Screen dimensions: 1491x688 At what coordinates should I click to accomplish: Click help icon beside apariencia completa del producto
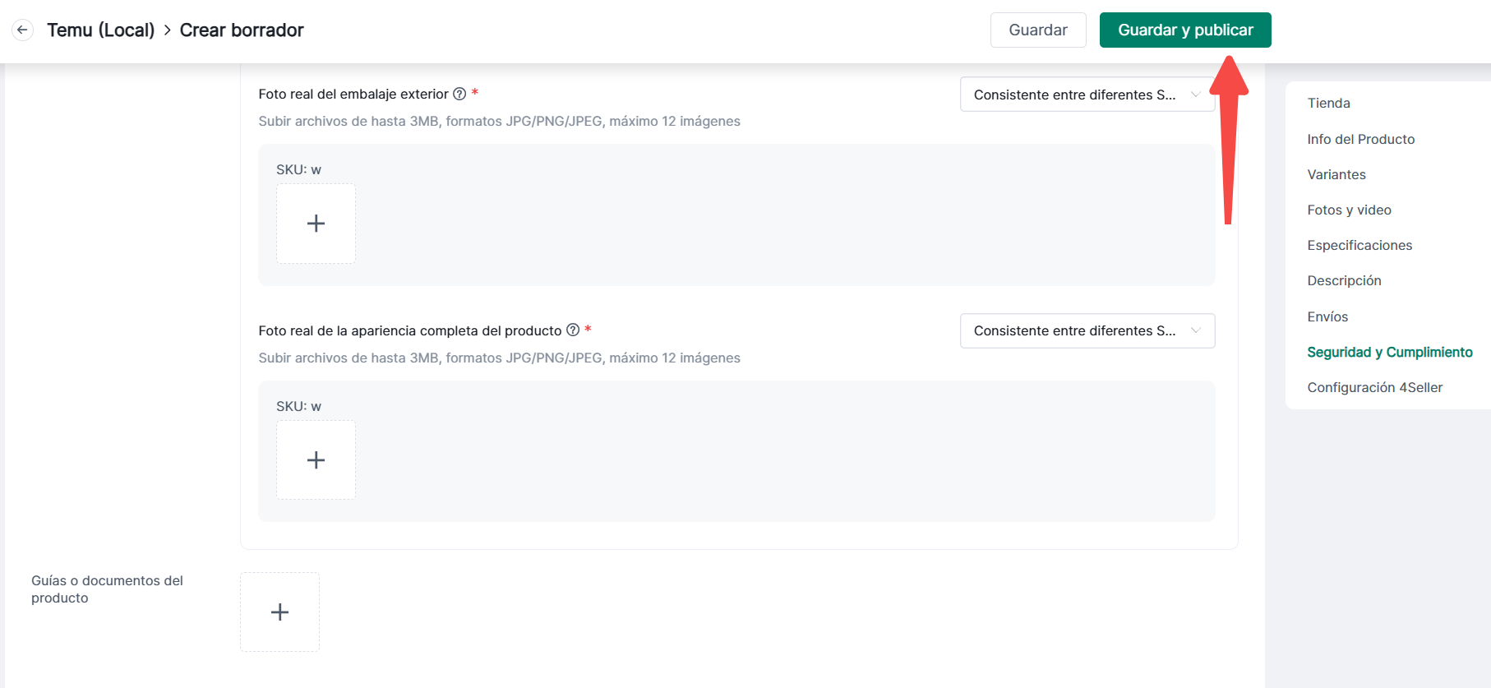573,330
